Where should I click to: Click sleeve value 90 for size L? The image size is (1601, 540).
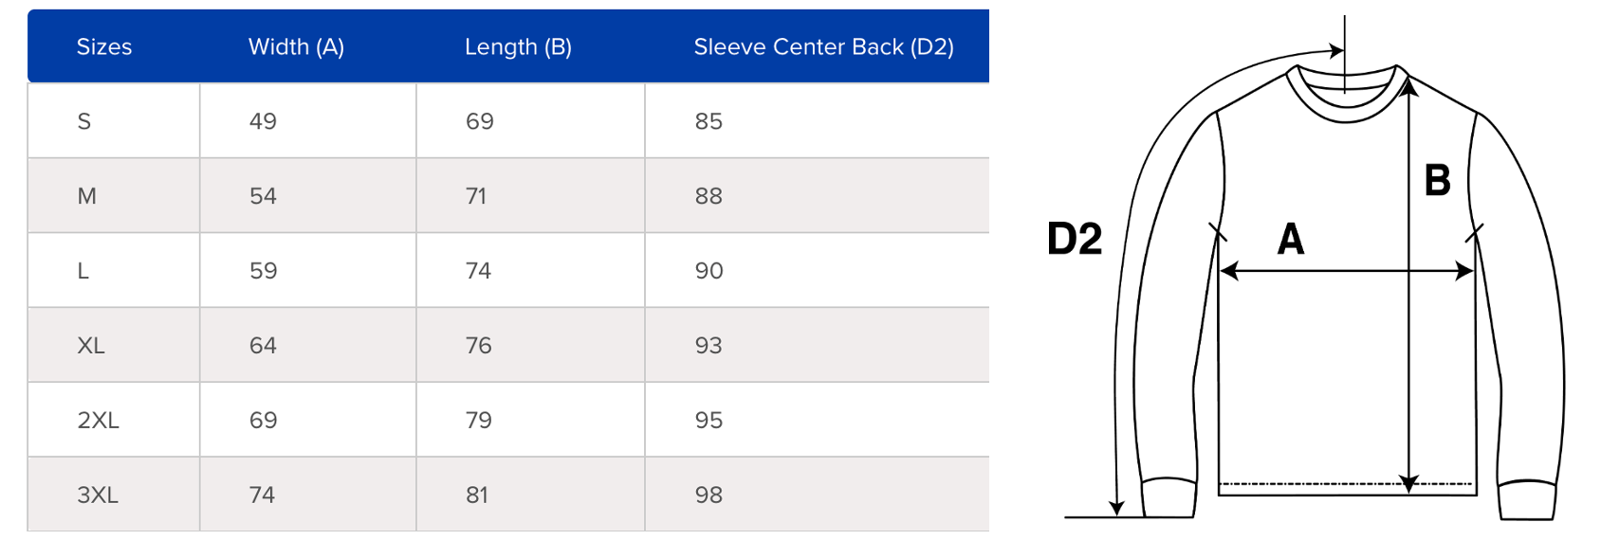click(x=708, y=271)
